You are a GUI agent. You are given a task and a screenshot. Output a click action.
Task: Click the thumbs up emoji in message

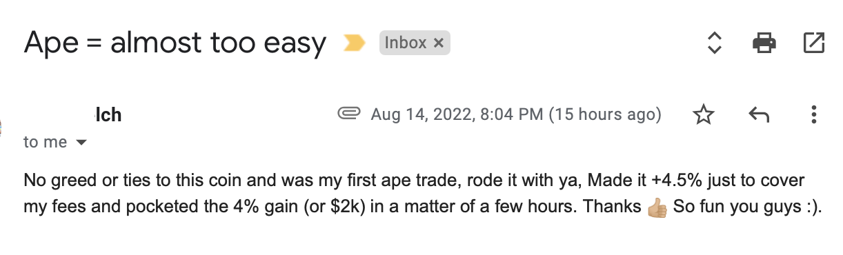[x=658, y=207]
